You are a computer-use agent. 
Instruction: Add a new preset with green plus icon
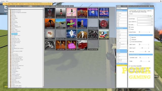(x=150, y=16)
